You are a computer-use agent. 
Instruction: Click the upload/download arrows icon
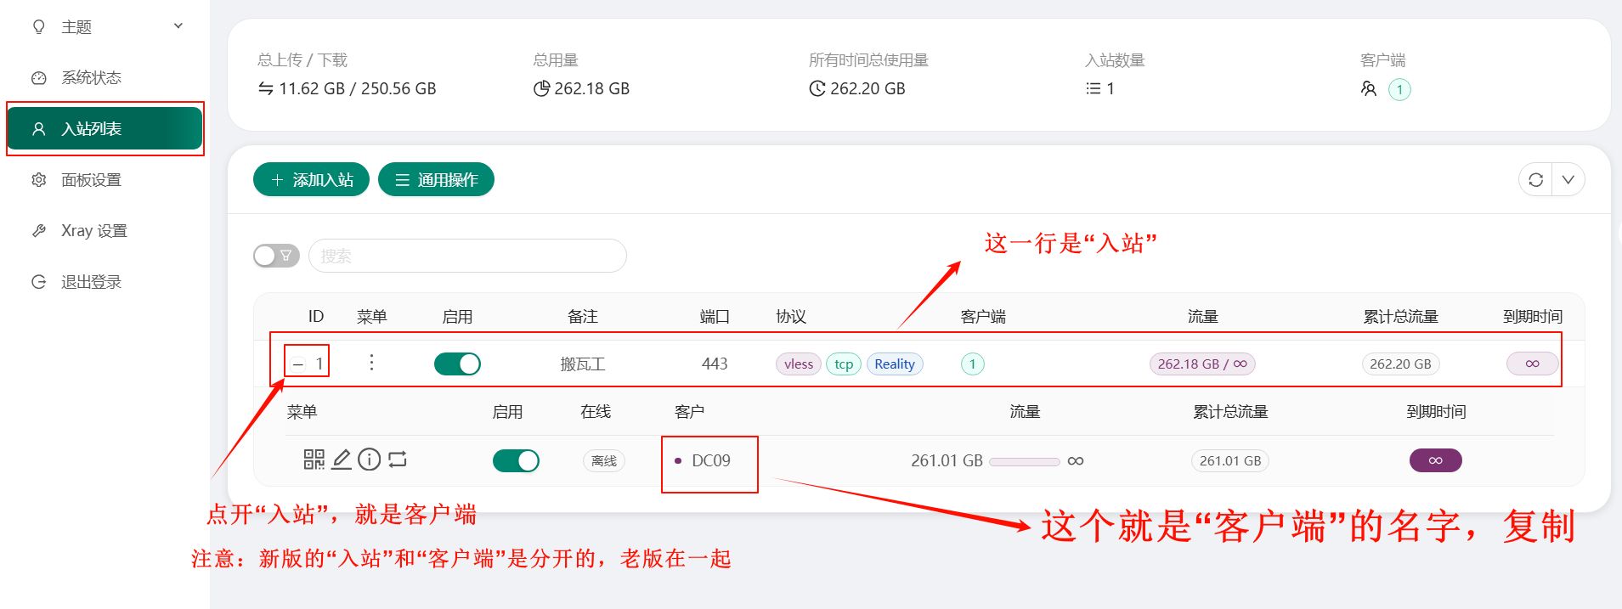(x=266, y=88)
